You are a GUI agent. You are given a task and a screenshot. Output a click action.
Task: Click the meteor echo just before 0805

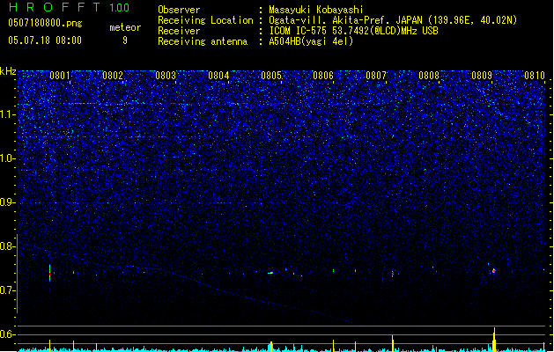[270, 273]
